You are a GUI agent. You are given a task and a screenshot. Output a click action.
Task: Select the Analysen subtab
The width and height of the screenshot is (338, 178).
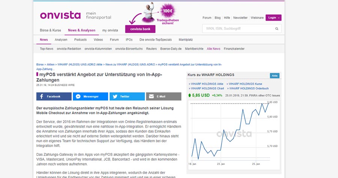(61, 40)
